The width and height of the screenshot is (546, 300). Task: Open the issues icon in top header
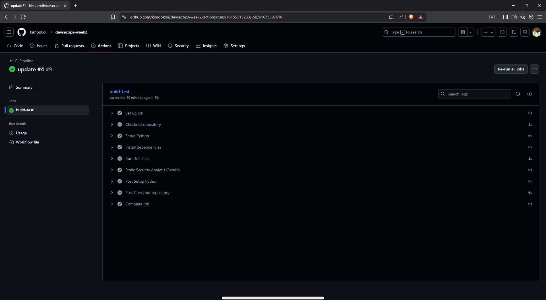(502, 32)
